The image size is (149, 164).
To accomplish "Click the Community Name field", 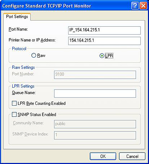I will point(95,124).
